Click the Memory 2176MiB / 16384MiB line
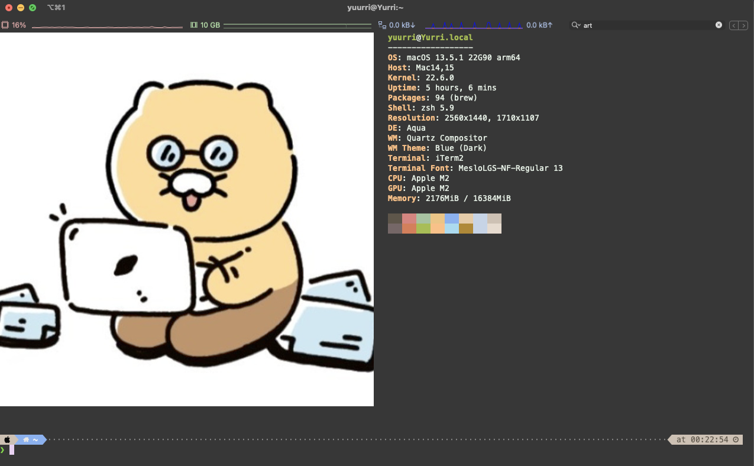Image resolution: width=754 pixels, height=466 pixels. (x=449, y=198)
